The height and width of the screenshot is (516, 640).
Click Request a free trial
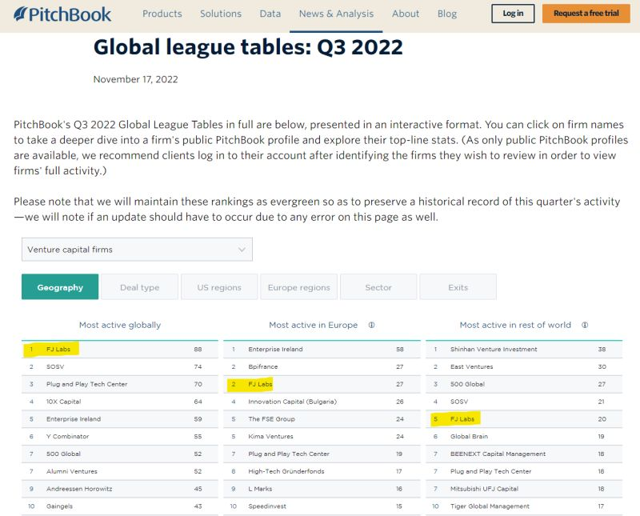(586, 14)
